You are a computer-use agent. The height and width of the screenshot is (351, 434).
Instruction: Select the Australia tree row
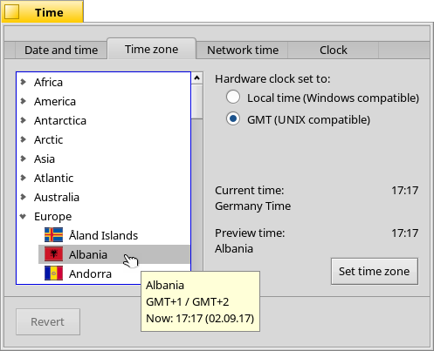(103, 197)
